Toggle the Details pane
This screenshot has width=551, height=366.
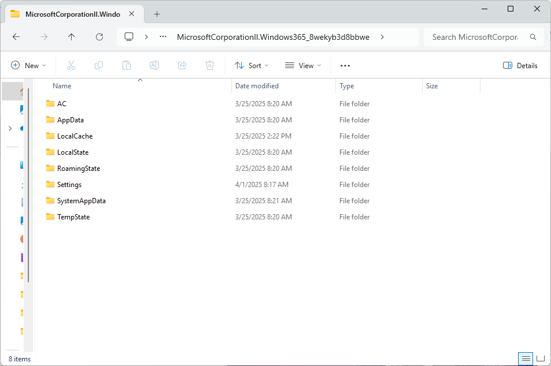point(520,66)
